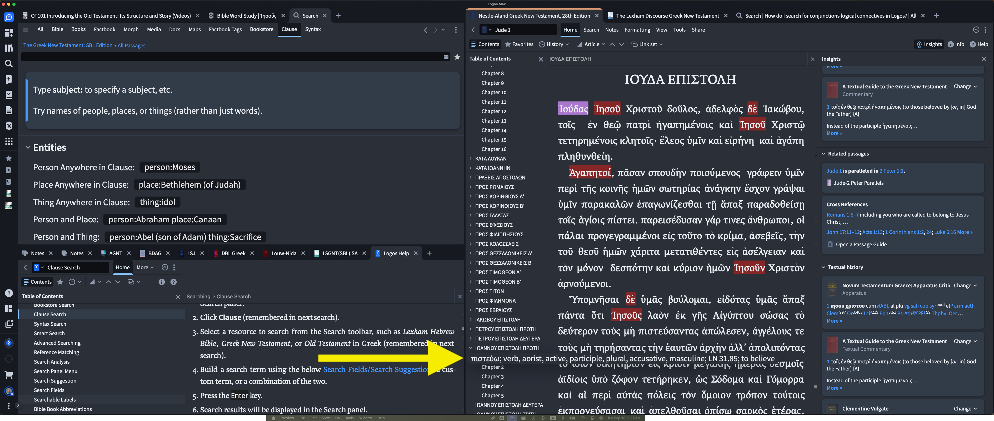Switch to the Syntax search tab

tap(313, 29)
